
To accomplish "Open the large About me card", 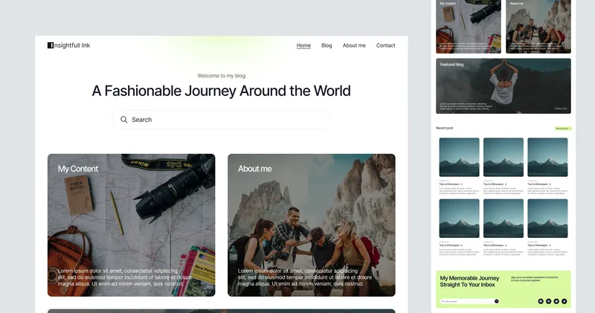I will pyautogui.click(x=311, y=225).
